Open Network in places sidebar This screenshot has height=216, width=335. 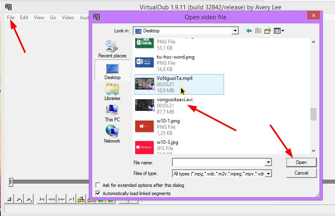[x=112, y=135]
